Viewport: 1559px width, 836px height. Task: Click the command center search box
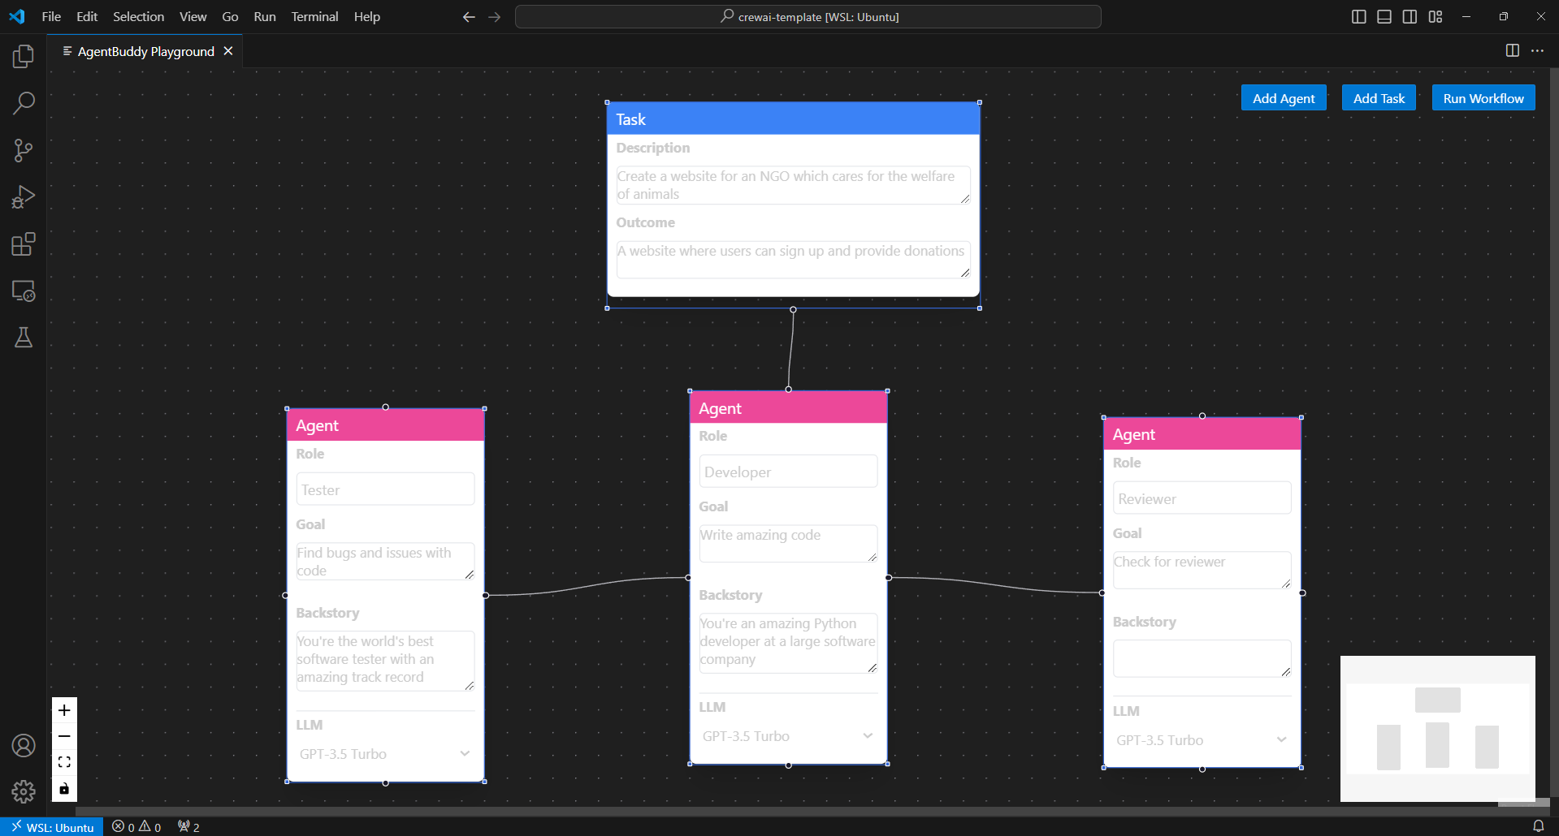click(808, 16)
